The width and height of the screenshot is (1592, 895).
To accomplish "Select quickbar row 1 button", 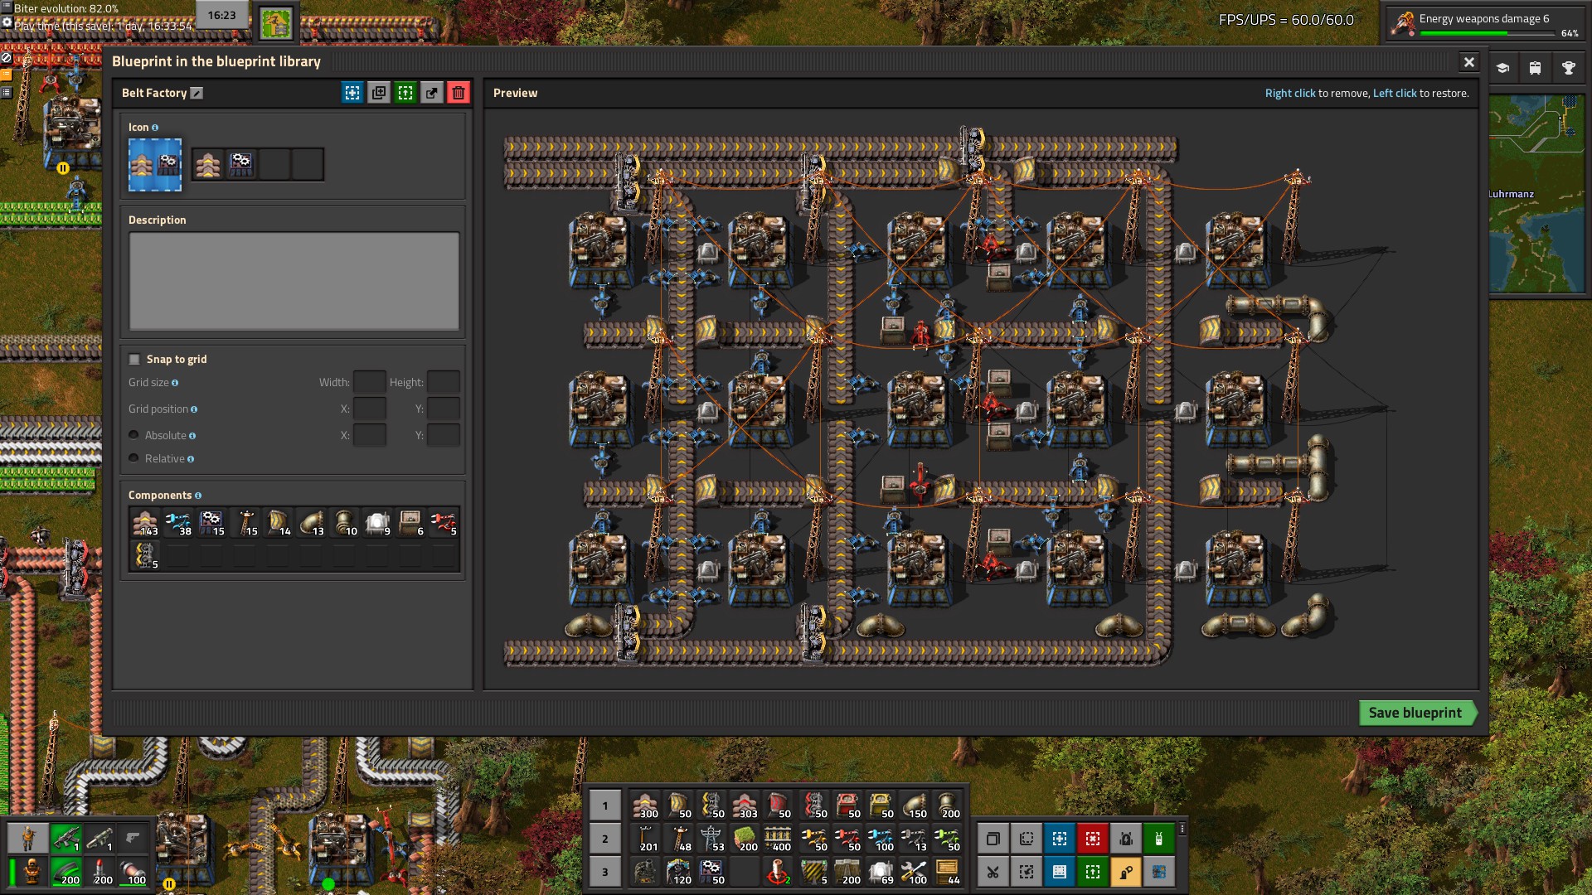I will click(605, 805).
